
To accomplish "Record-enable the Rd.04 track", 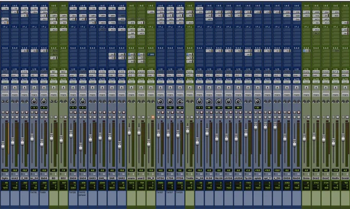I will tap(221, 112).
